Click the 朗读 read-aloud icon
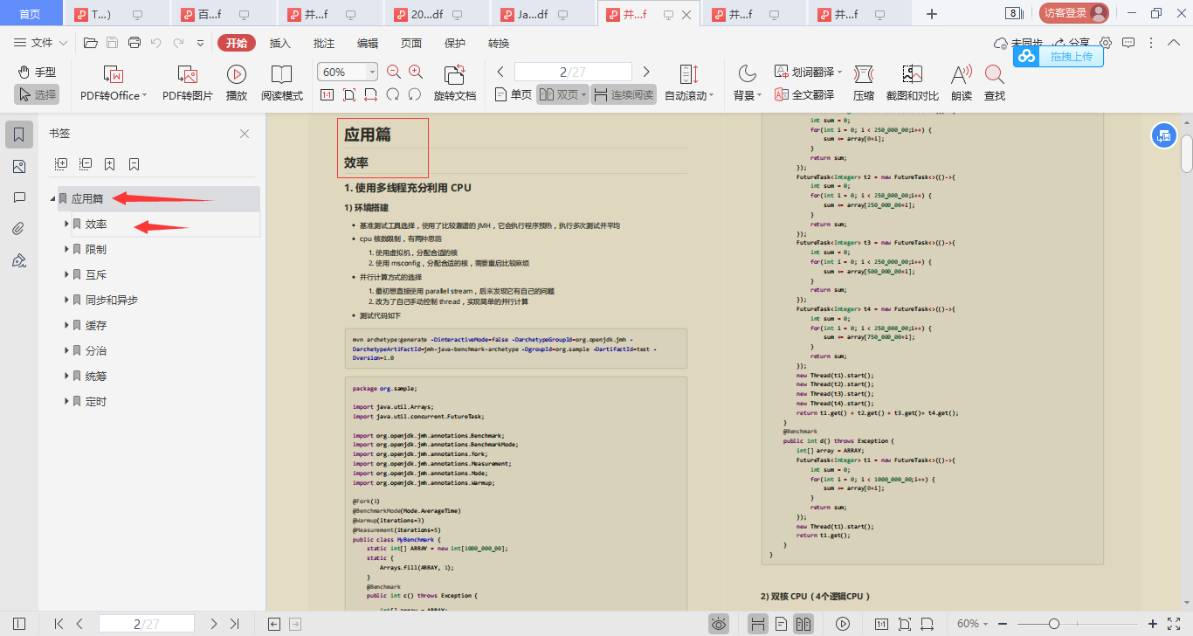1193x636 pixels. (962, 74)
